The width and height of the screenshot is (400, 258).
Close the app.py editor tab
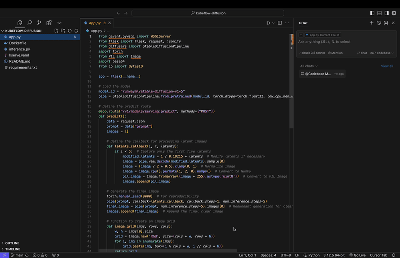click(x=109, y=23)
